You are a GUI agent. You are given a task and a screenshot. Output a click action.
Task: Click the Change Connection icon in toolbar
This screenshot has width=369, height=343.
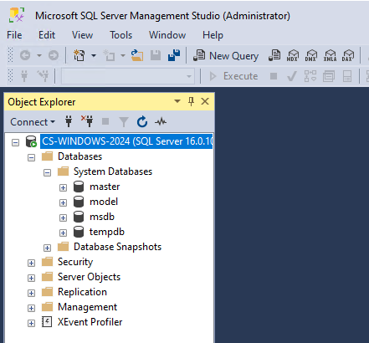(x=43, y=76)
